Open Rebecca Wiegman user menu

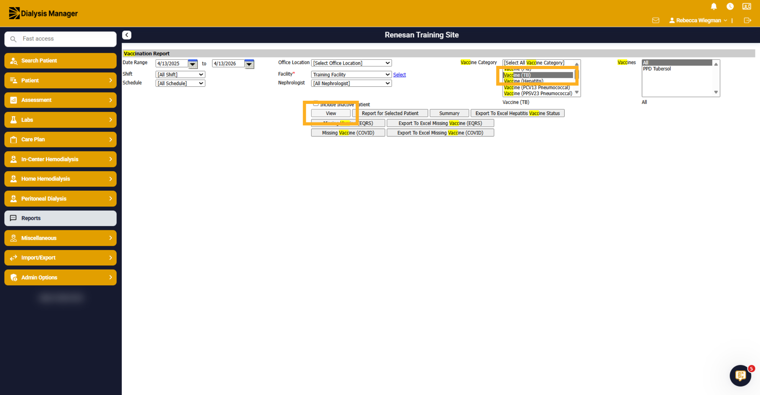(x=698, y=20)
